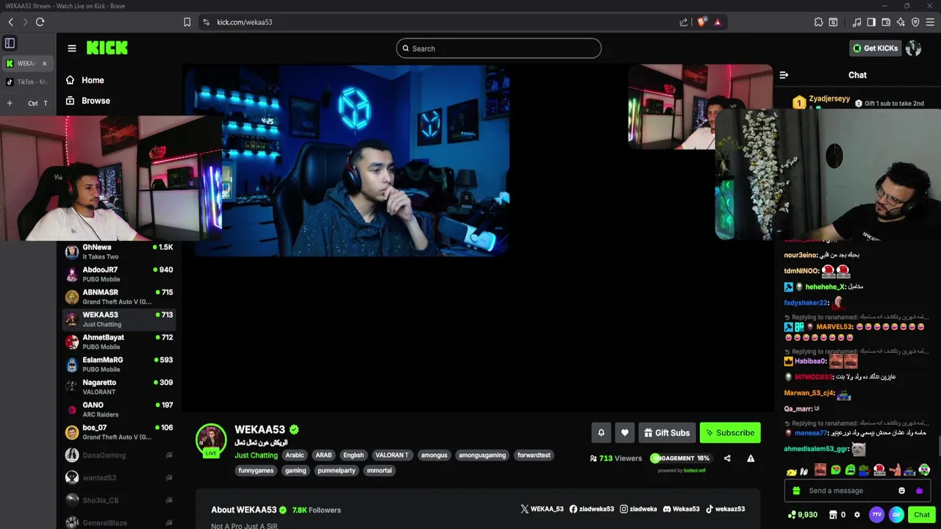
Task: Go back with the browser back arrow
Action: 10,22
